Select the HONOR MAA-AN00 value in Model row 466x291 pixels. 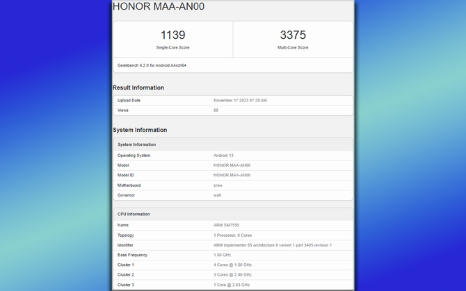tap(232, 165)
